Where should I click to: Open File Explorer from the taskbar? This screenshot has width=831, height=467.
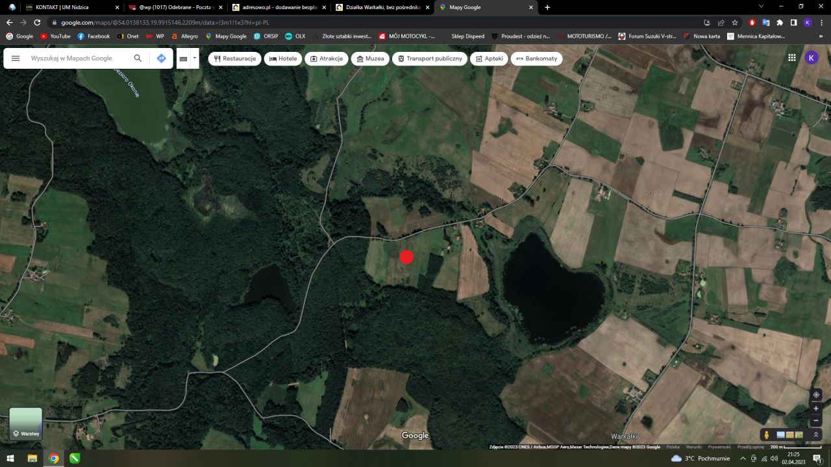pos(32,459)
